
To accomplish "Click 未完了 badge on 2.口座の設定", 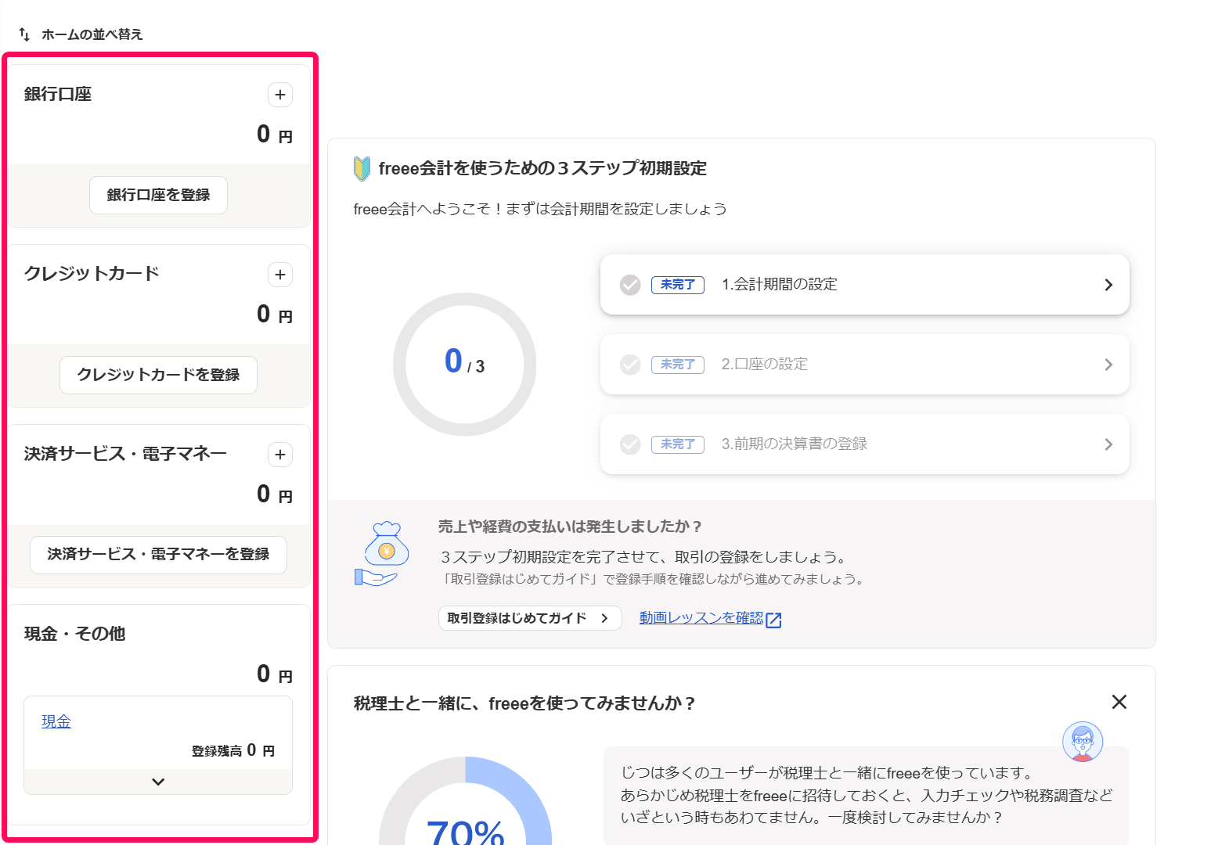I will pos(678,365).
